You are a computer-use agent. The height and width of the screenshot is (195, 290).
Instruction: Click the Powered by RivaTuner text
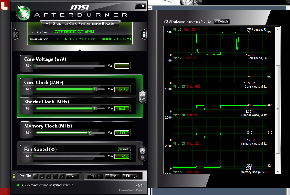(x=131, y=190)
